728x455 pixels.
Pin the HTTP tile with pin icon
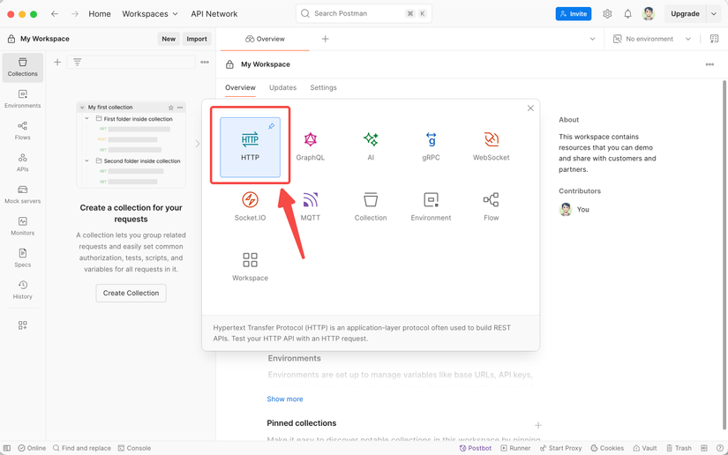pos(272,126)
